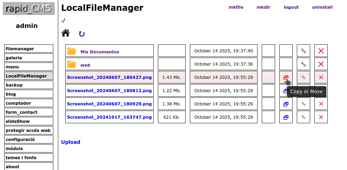Open wrench settings for Mis Documentos folder

[x=303, y=51]
